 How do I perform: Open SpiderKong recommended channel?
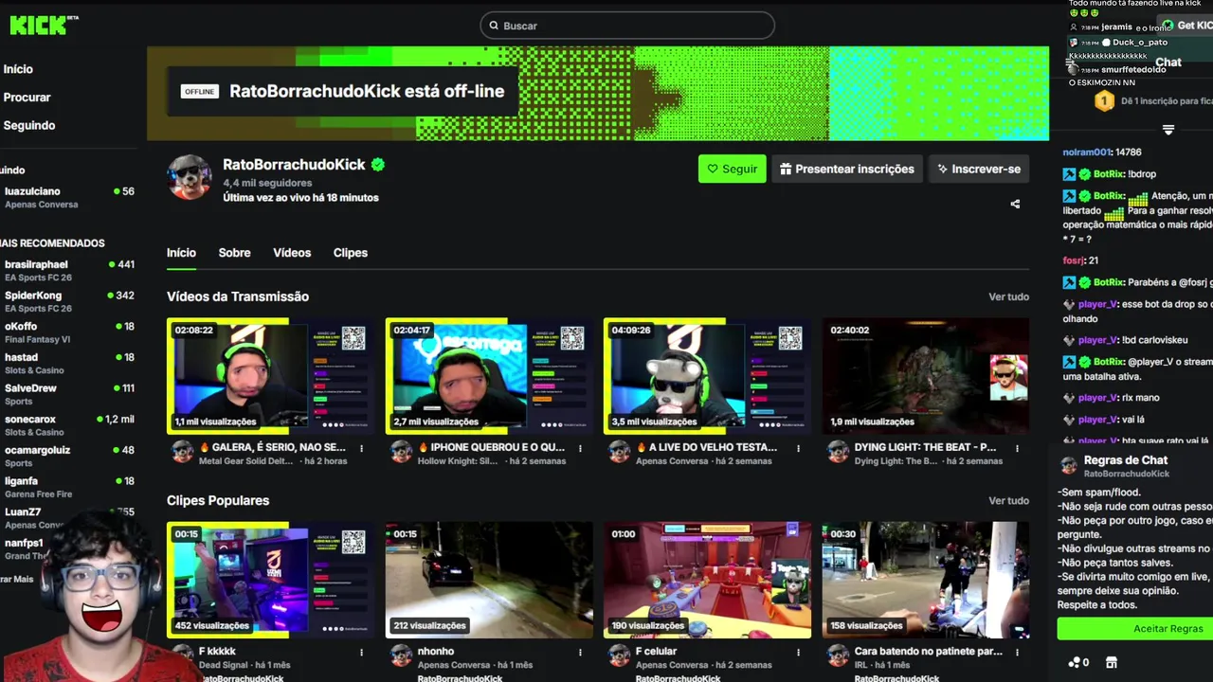click(68, 301)
